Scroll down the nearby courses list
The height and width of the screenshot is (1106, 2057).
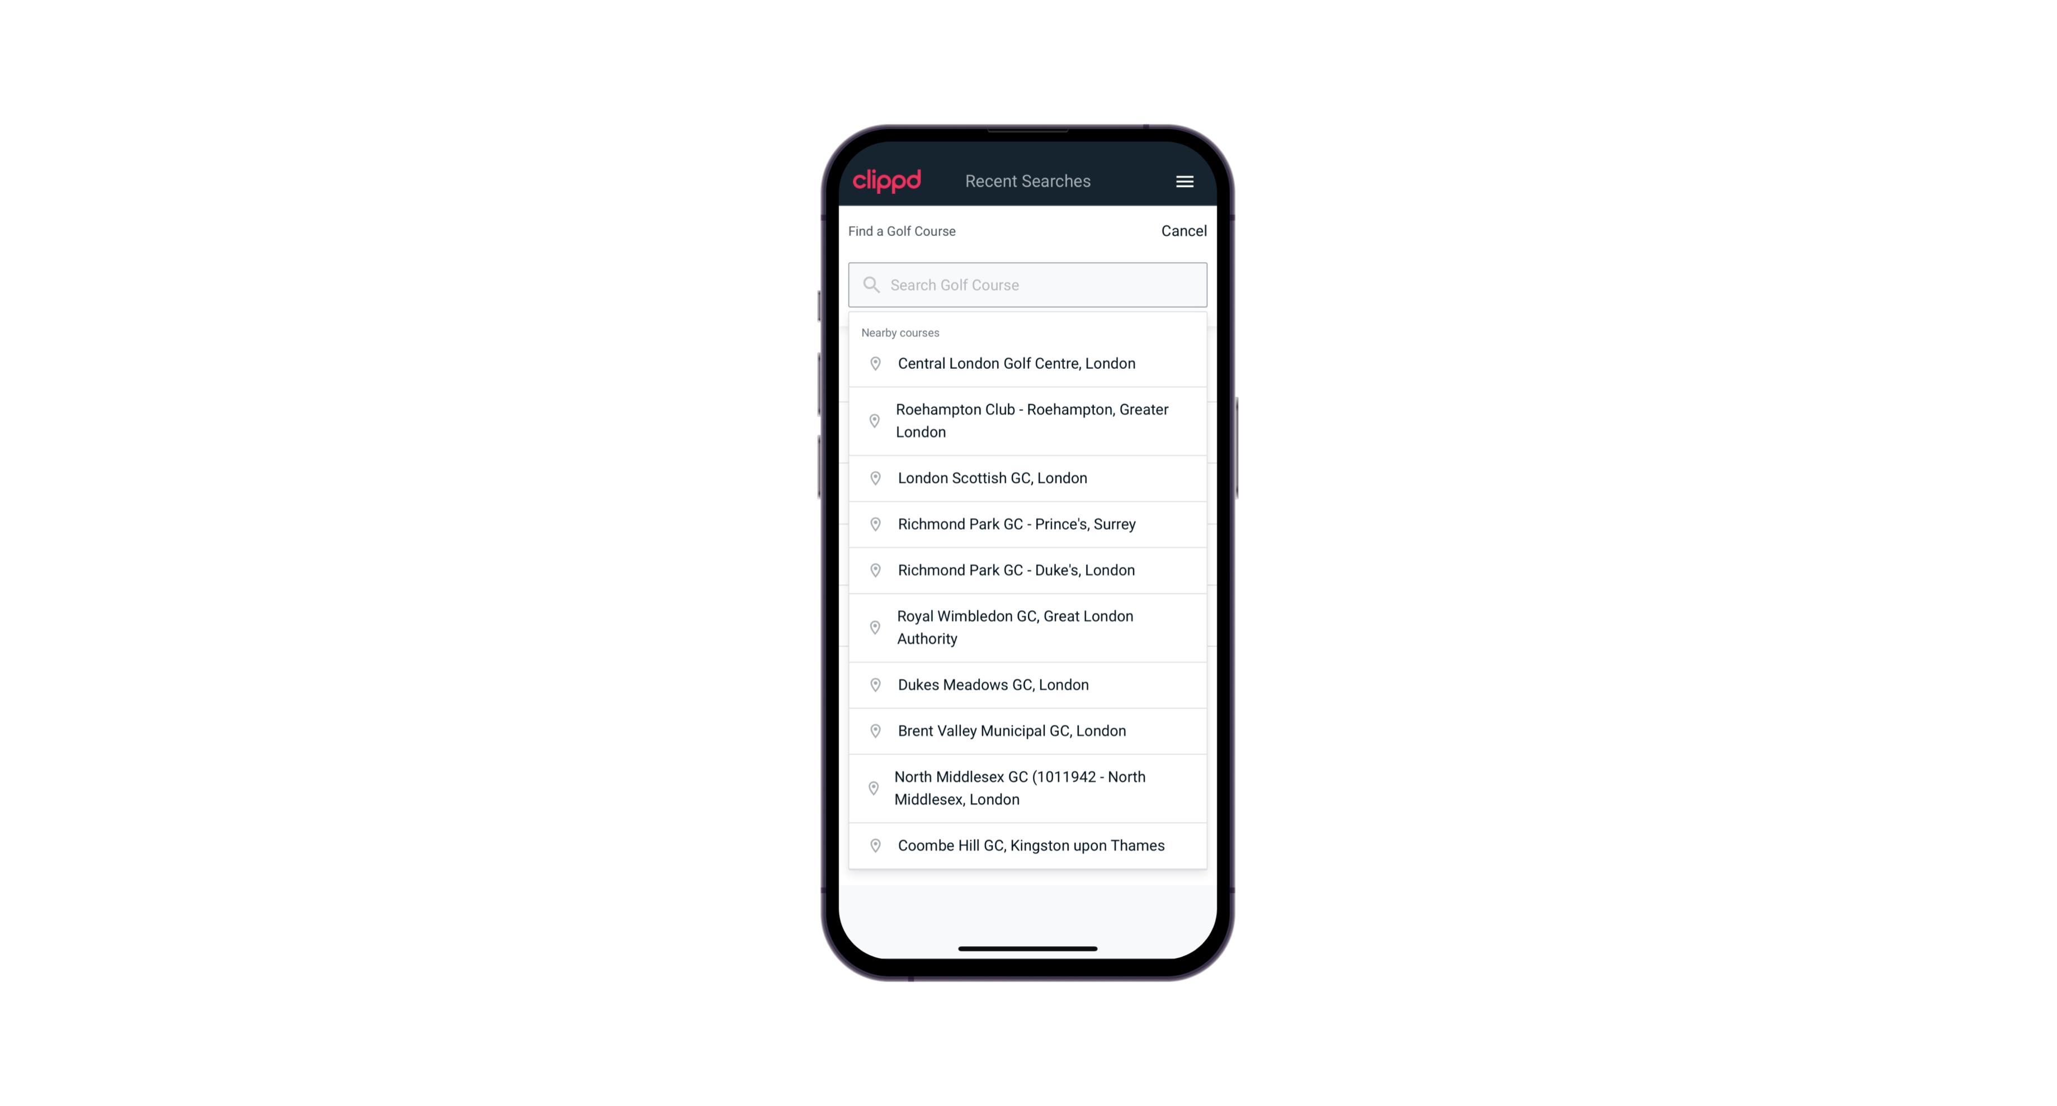(x=1027, y=599)
